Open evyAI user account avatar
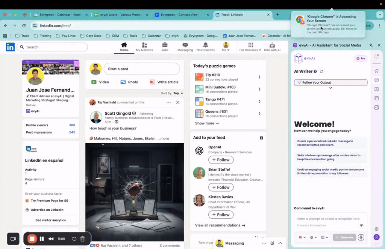This screenshot has width=385, height=249. [376, 237]
